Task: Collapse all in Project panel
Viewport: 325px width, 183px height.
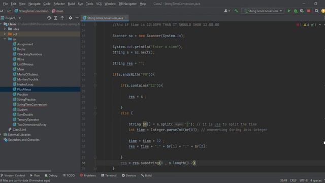Action: pyautogui.click(x=62, y=18)
